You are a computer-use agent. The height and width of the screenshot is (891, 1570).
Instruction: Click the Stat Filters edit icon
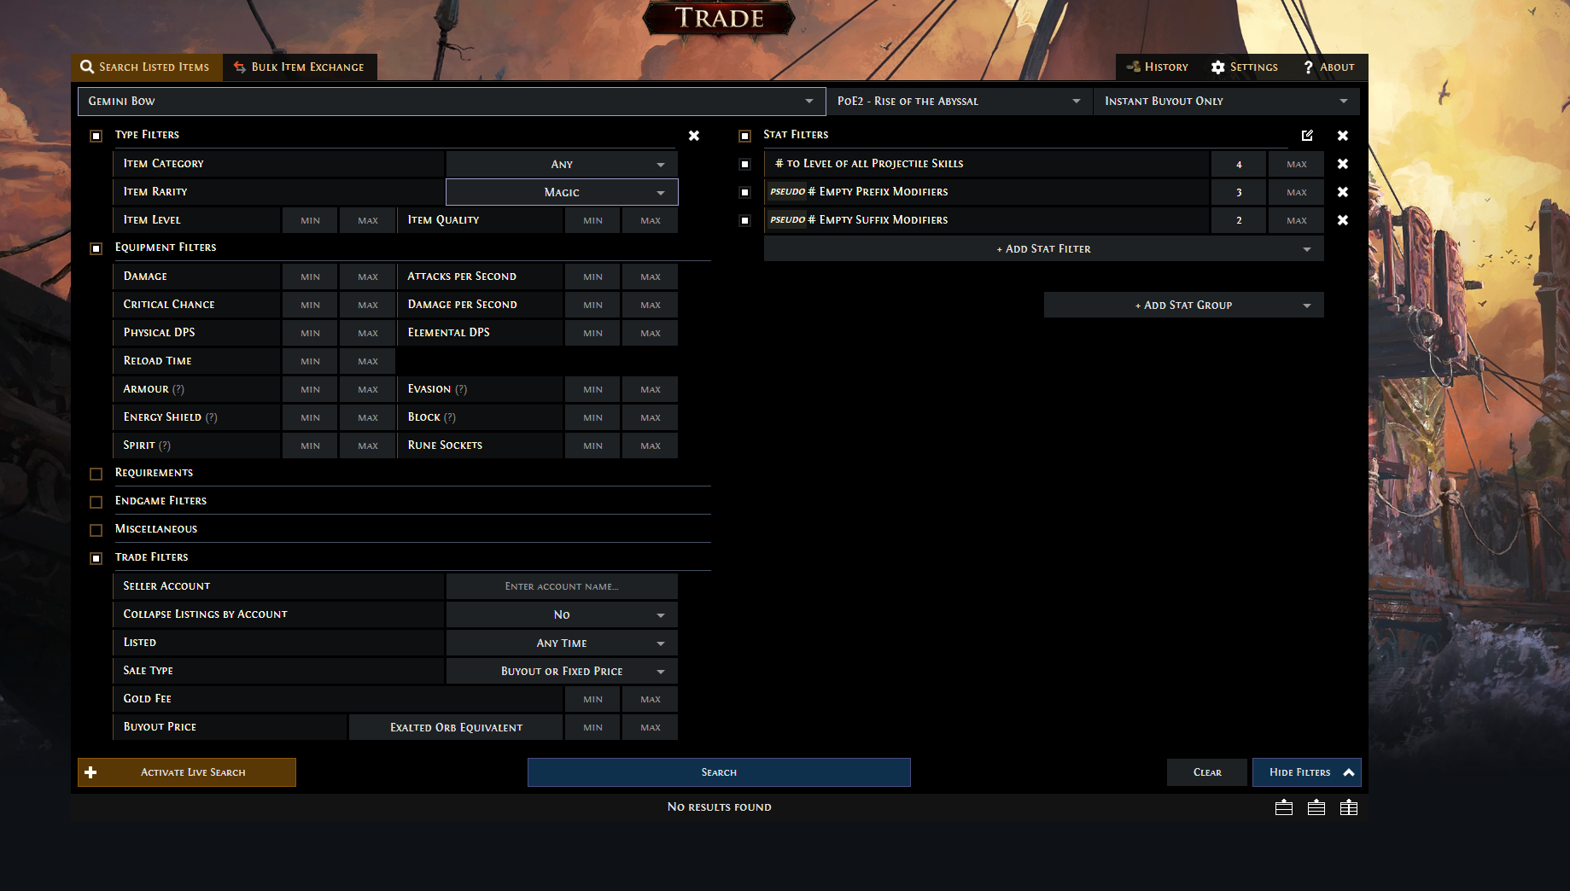pyautogui.click(x=1307, y=136)
